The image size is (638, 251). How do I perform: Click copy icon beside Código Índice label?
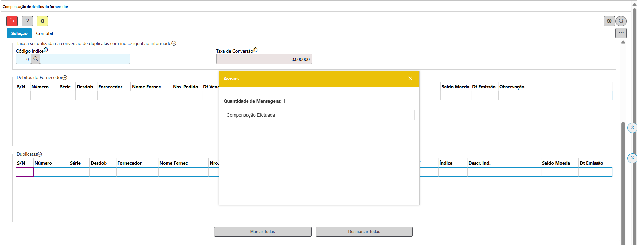pos(46,50)
